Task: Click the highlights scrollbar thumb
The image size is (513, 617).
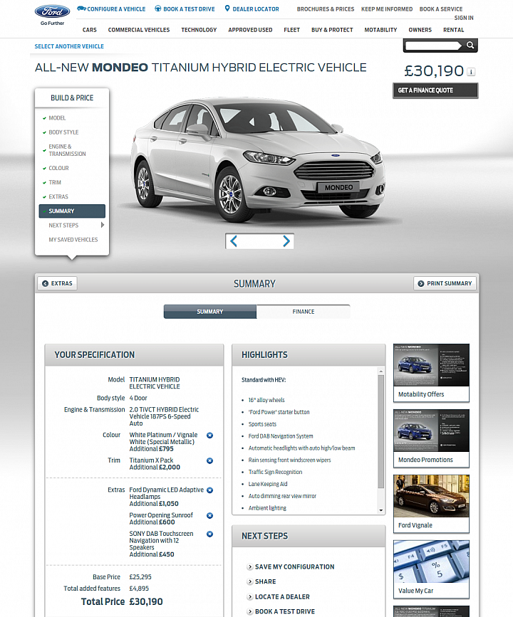Action: (380, 431)
